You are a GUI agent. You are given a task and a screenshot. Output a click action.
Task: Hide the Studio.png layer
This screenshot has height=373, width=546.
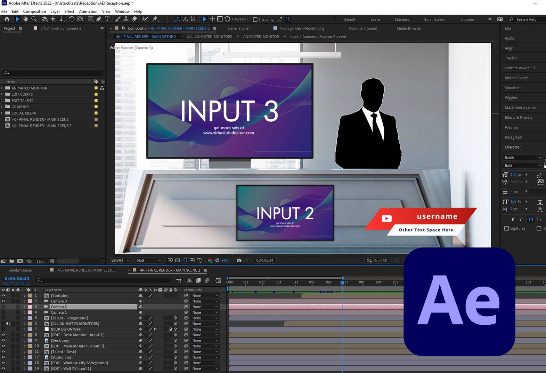3,357
